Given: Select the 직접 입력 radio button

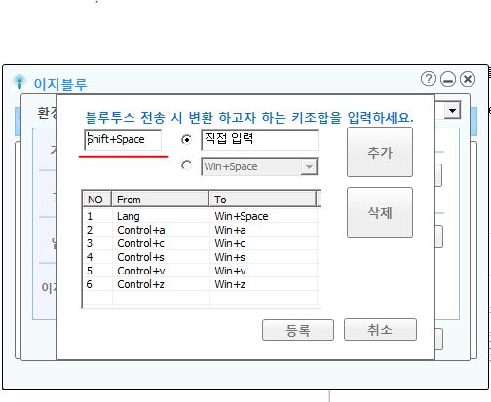Looking at the screenshot, I should pyautogui.click(x=186, y=140).
